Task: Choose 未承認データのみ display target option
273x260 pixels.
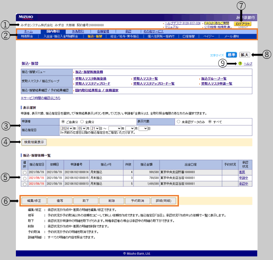Action: pyautogui.click(x=178, y=121)
